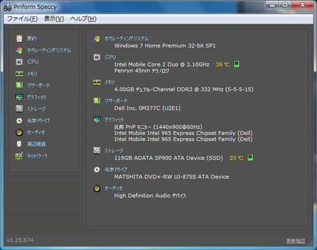This screenshot has width=317, height=250.
Task: Select マザーボード in the sidebar
Action: click(x=38, y=85)
